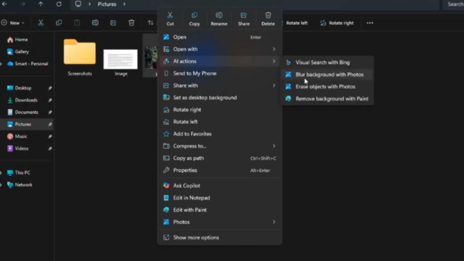
Task: Select AI actions menu entry
Action: click(x=220, y=61)
